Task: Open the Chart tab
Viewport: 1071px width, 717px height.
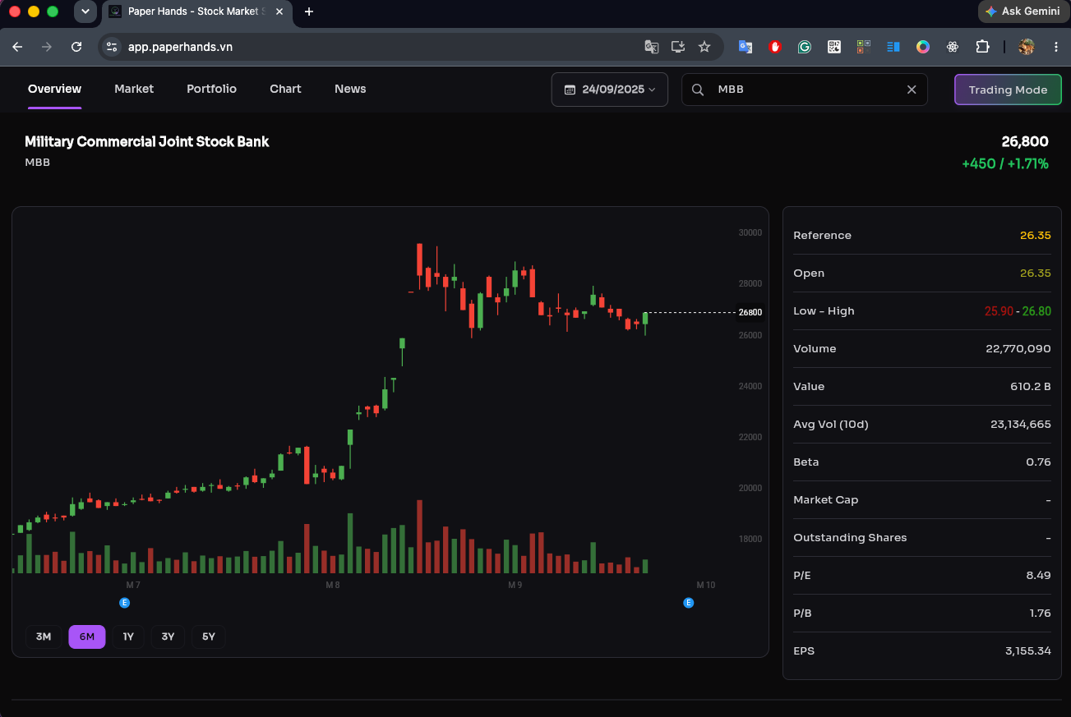Action: [285, 89]
